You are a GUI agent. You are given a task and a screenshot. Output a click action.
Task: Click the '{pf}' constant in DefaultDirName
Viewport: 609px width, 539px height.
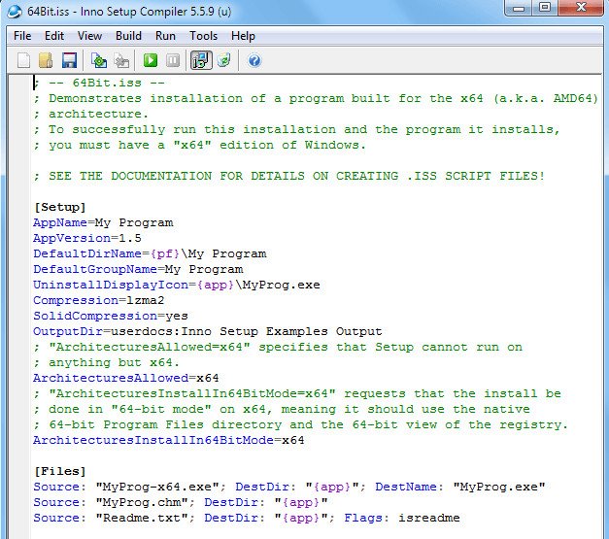point(165,253)
